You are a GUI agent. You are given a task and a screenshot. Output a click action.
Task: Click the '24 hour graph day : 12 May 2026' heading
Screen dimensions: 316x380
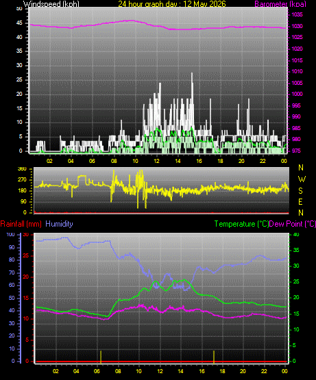coord(172,4)
